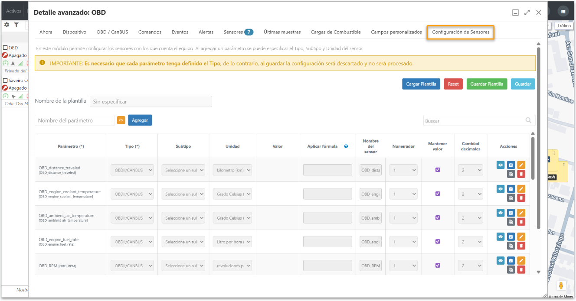Show OBD_ambient_air_temperature details with eye icon
The width and height of the screenshot is (576, 301).
click(x=501, y=213)
